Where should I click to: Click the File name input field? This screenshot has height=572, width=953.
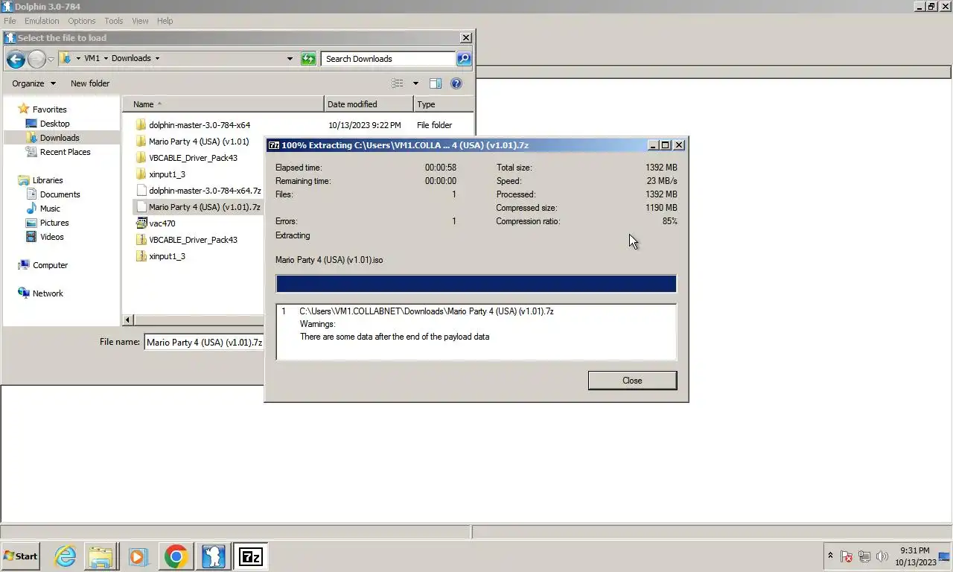[205, 342]
